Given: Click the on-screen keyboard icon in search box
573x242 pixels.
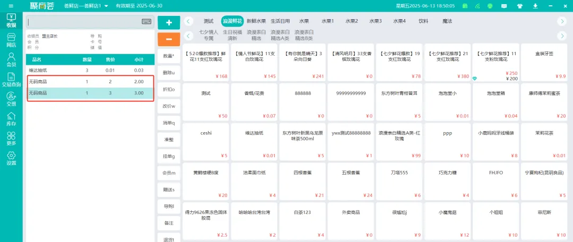Looking at the screenshot, I should [x=146, y=22].
